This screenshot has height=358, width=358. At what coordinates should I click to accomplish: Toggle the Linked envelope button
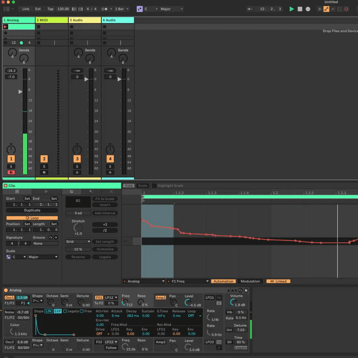278,281
